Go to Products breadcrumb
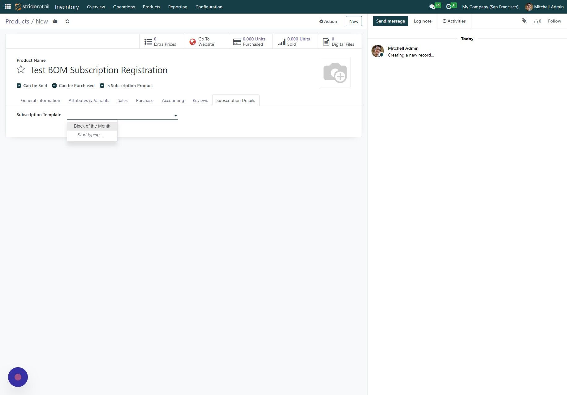This screenshot has height=395, width=567. click(x=17, y=21)
